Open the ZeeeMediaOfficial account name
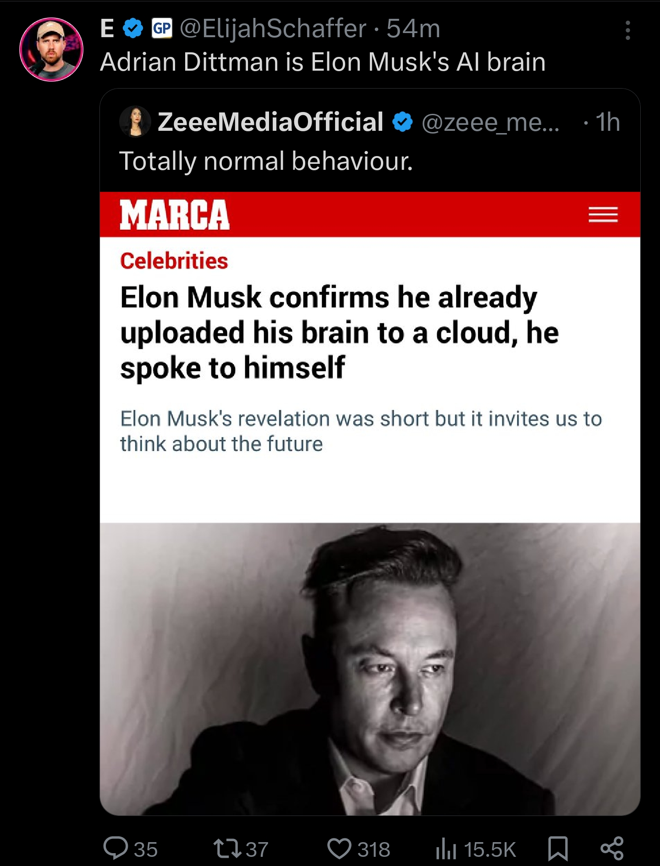This screenshot has height=866, width=660. click(270, 122)
